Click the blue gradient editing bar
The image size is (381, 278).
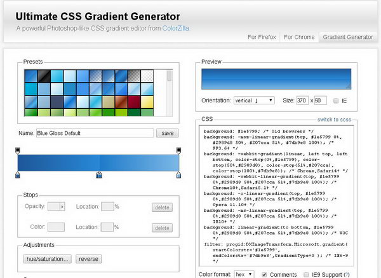(x=98, y=163)
